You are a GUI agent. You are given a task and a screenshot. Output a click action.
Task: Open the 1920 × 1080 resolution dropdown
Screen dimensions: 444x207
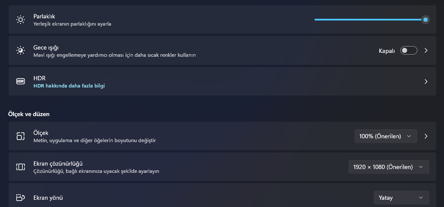[x=389, y=167]
